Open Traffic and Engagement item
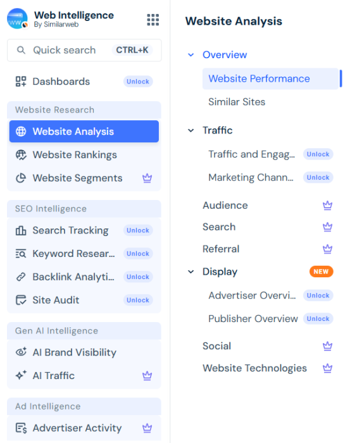 pyautogui.click(x=251, y=154)
